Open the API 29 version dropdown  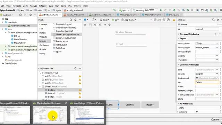pos(115,20)
